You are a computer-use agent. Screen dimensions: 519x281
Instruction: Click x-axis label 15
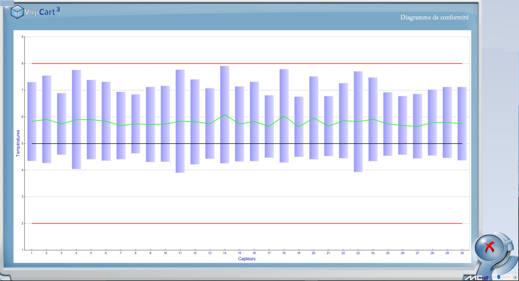pos(239,253)
